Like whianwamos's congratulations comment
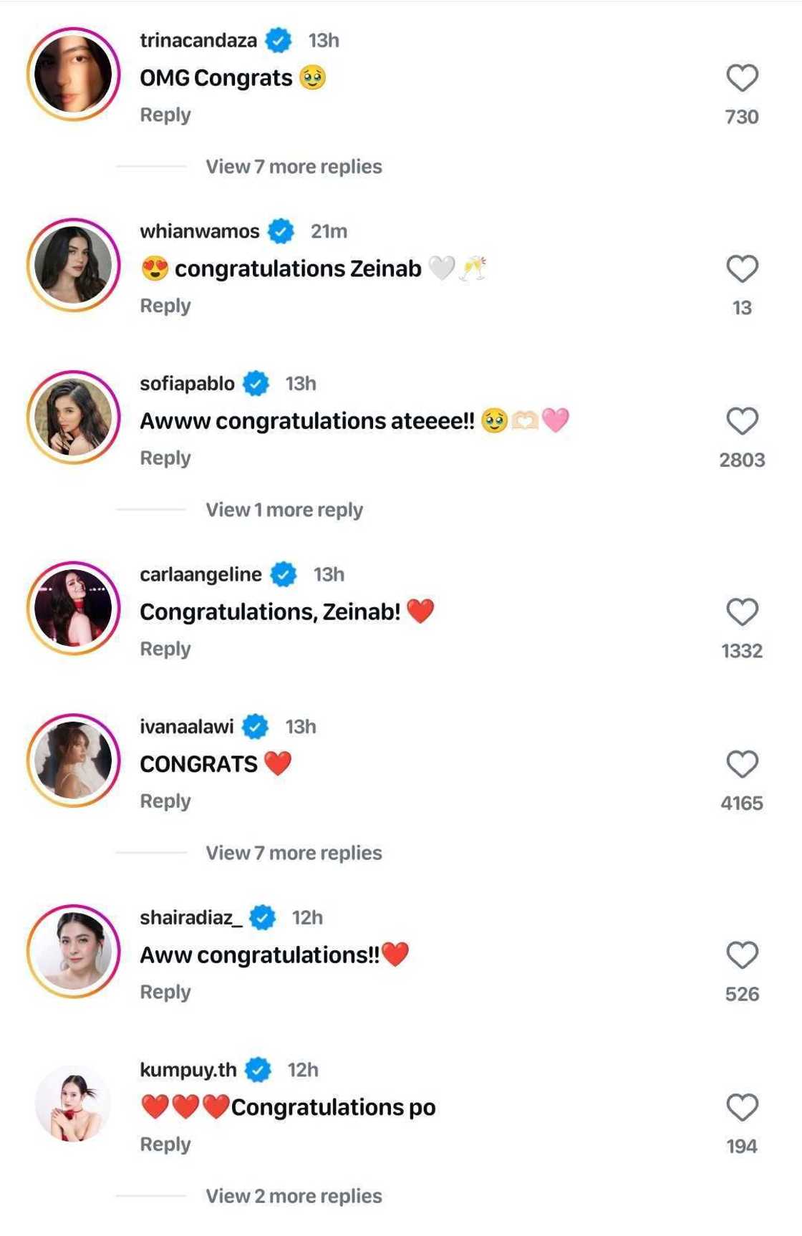 coord(743,268)
